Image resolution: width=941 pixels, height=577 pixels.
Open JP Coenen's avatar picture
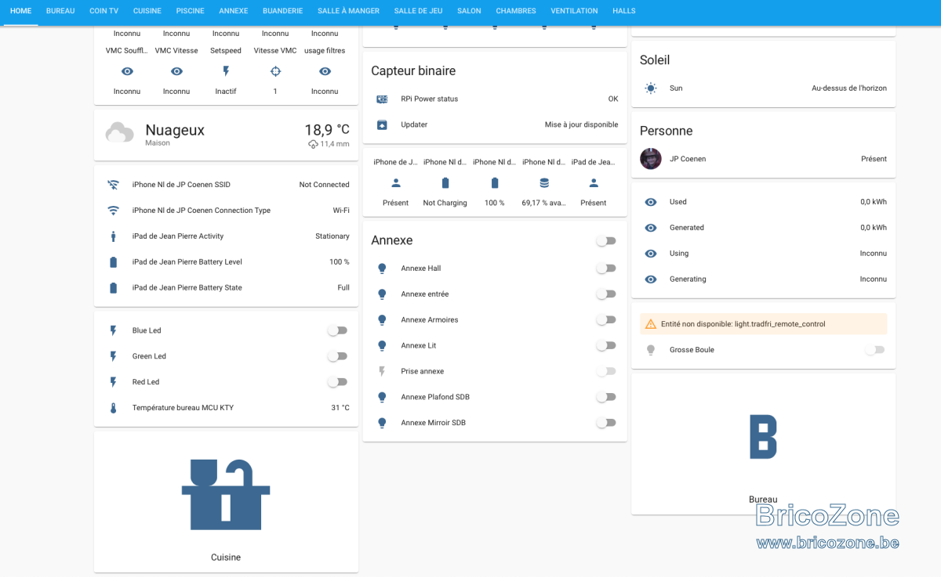(651, 159)
